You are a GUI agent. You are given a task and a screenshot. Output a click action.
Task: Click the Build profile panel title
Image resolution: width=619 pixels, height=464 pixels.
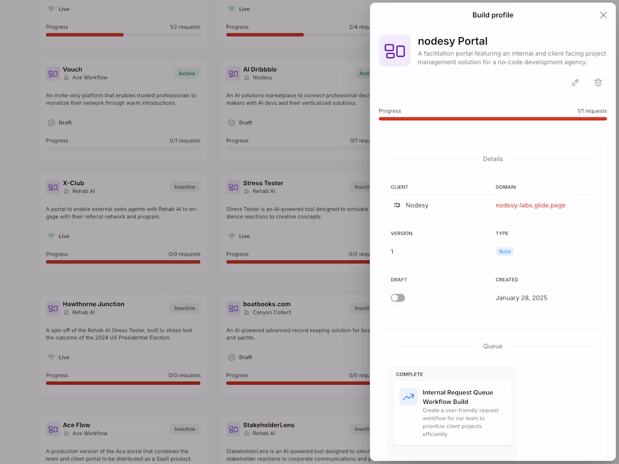tap(493, 15)
